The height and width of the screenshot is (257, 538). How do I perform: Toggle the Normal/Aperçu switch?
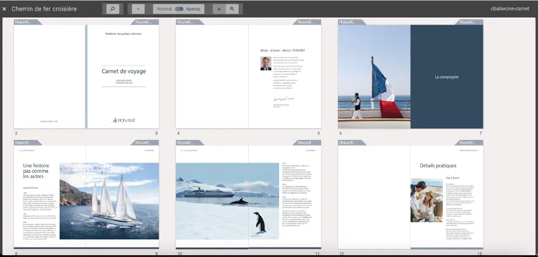[179, 9]
